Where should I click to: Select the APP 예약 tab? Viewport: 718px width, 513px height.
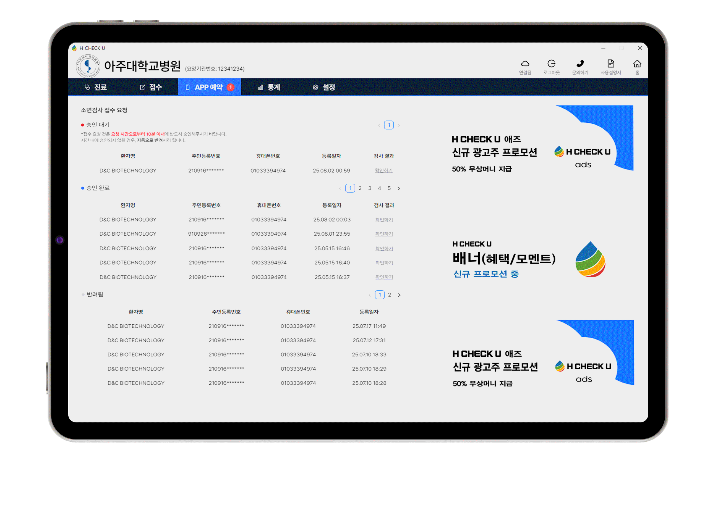209,87
